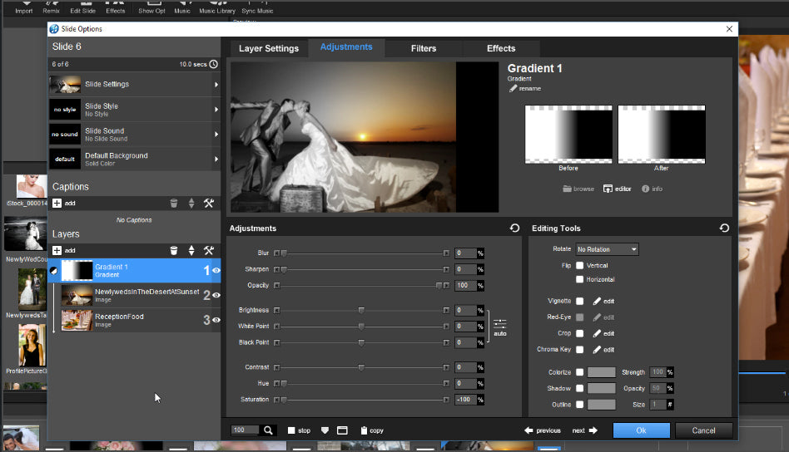Edit the Chroma Key settings
The height and width of the screenshot is (452, 789).
tap(603, 350)
